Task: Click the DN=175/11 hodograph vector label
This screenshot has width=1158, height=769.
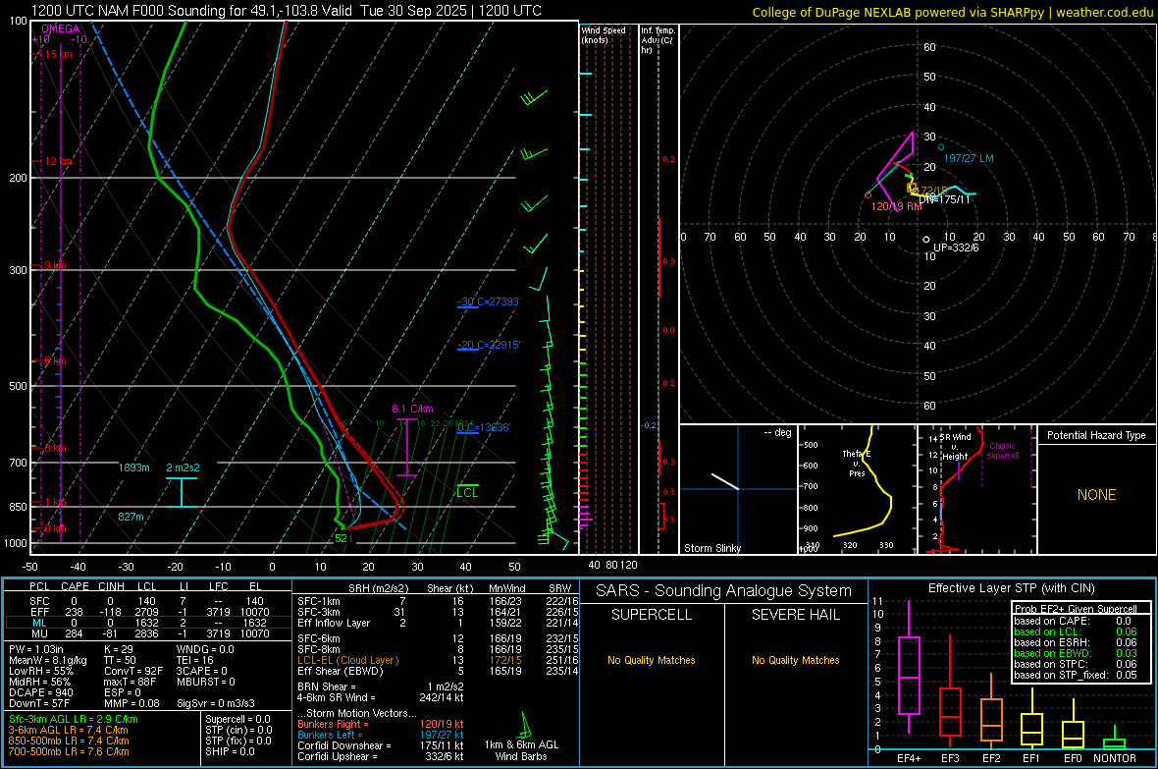Action: point(945,199)
